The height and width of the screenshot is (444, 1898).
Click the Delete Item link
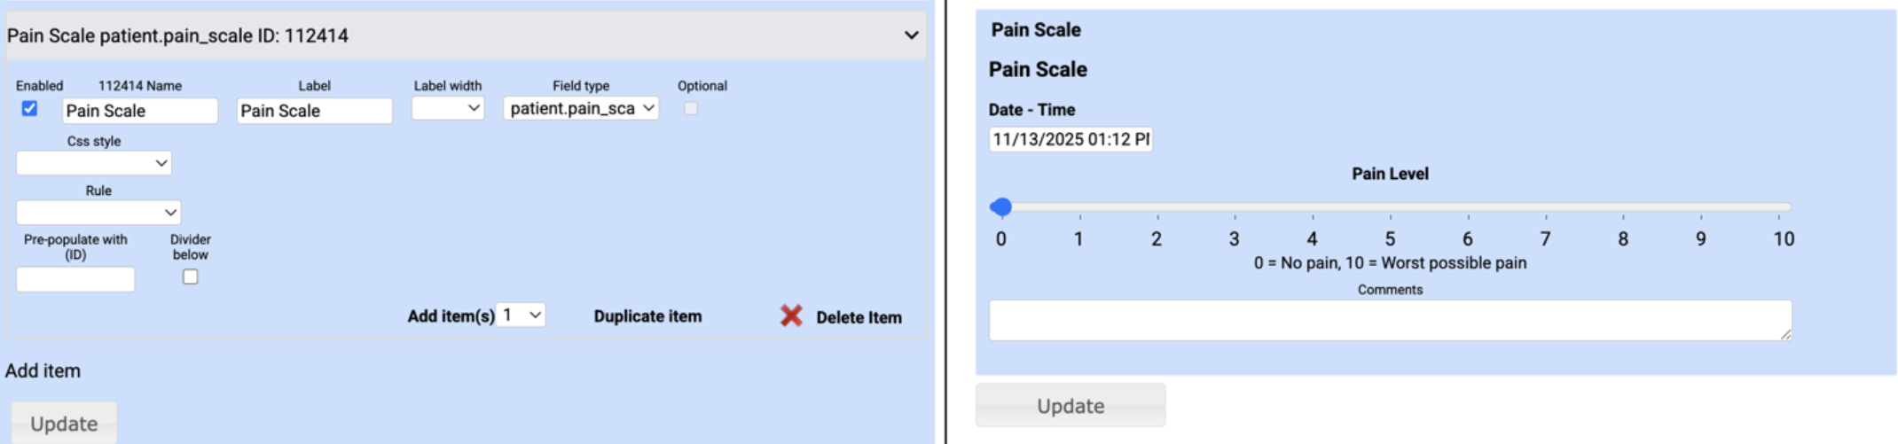859,317
